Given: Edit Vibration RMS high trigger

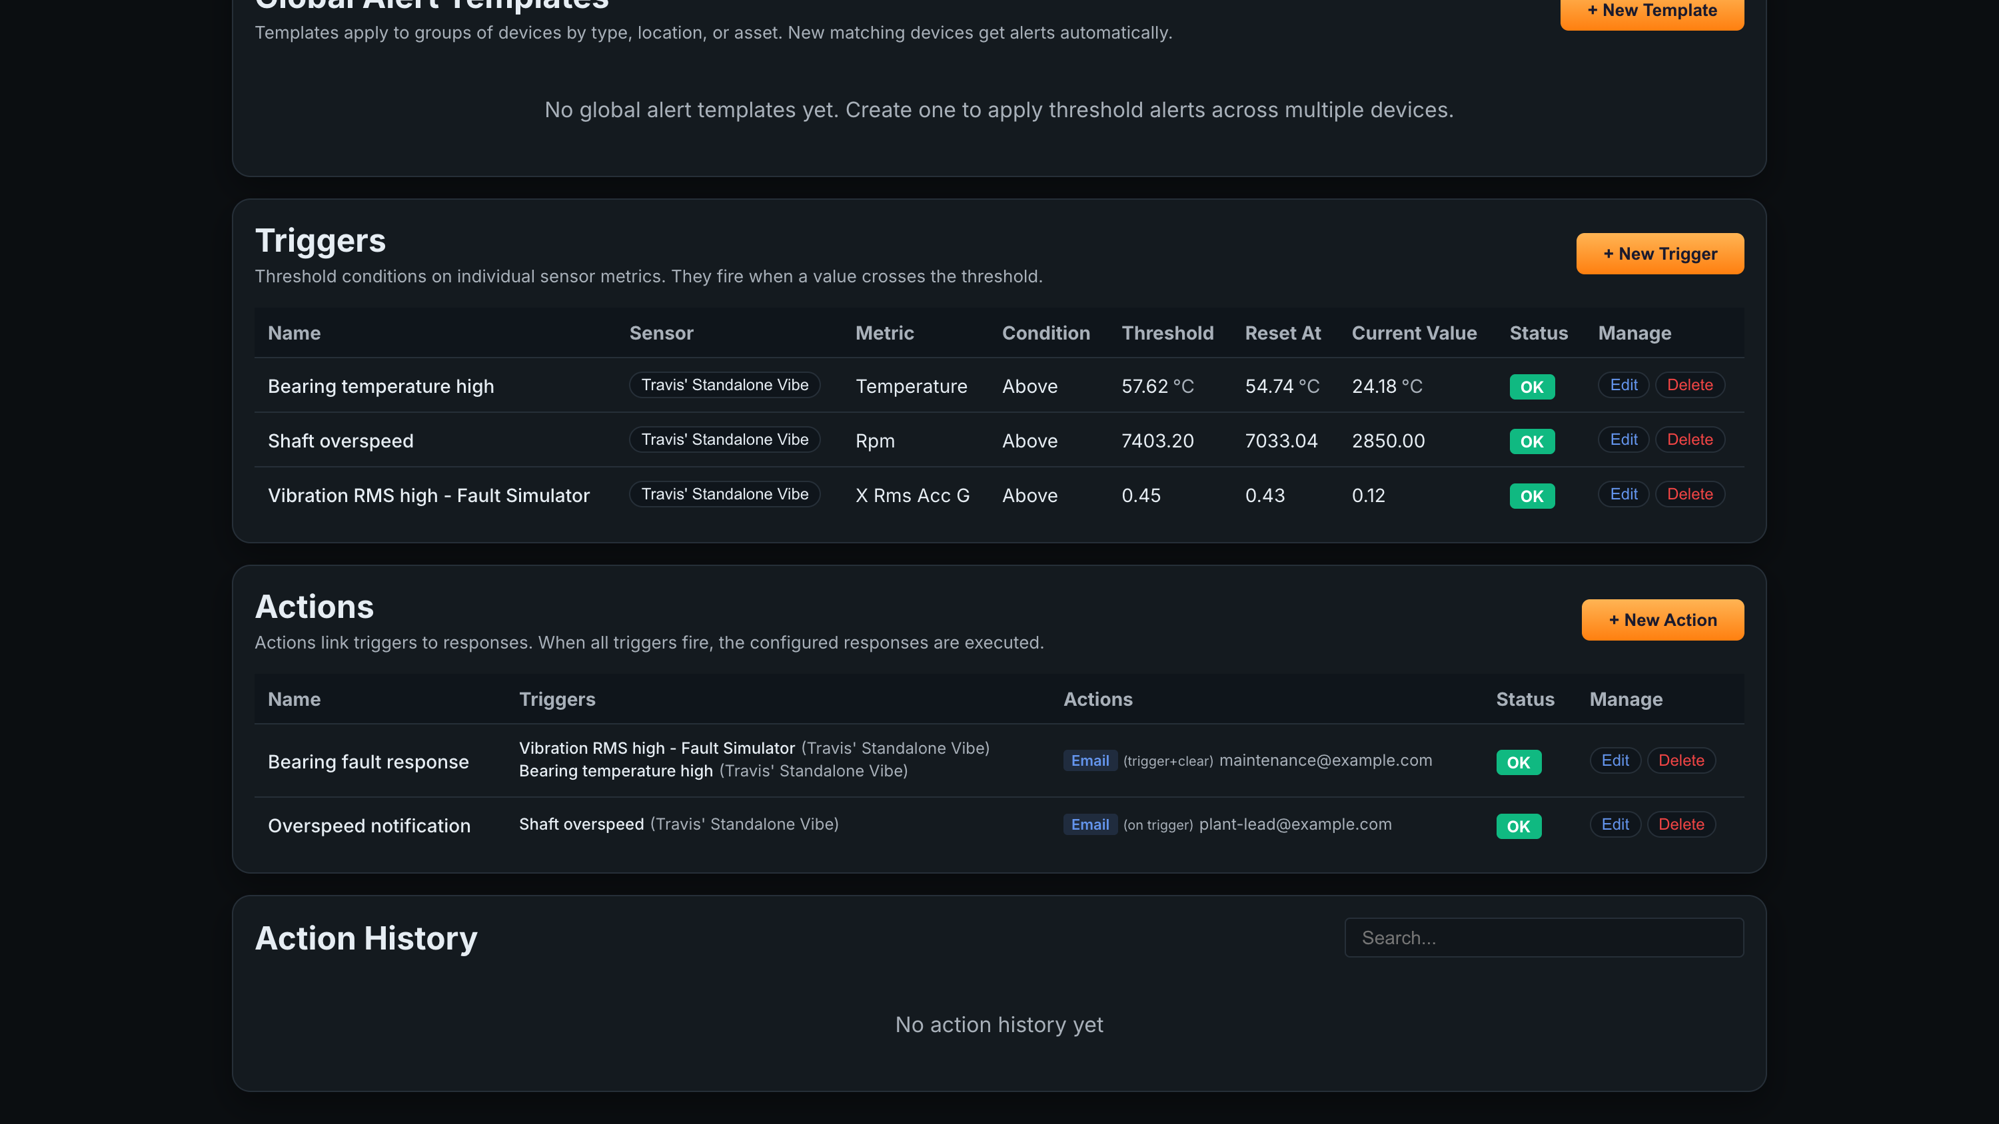Looking at the screenshot, I should tap(1623, 494).
